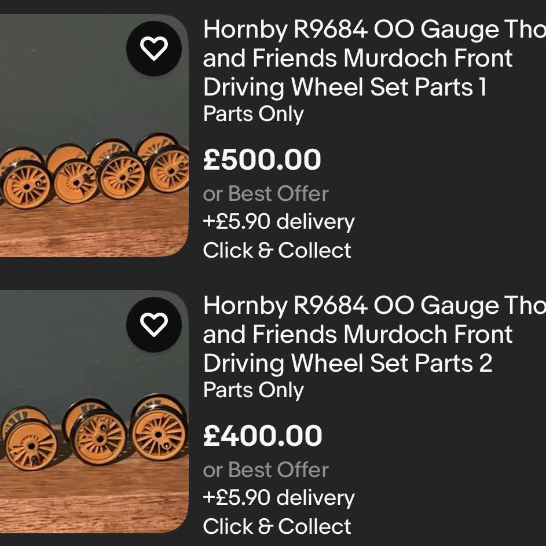This screenshot has width=546, height=546.
Task: Add the £400.00 wheel set to watchlist
Action: pyautogui.click(x=154, y=325)
